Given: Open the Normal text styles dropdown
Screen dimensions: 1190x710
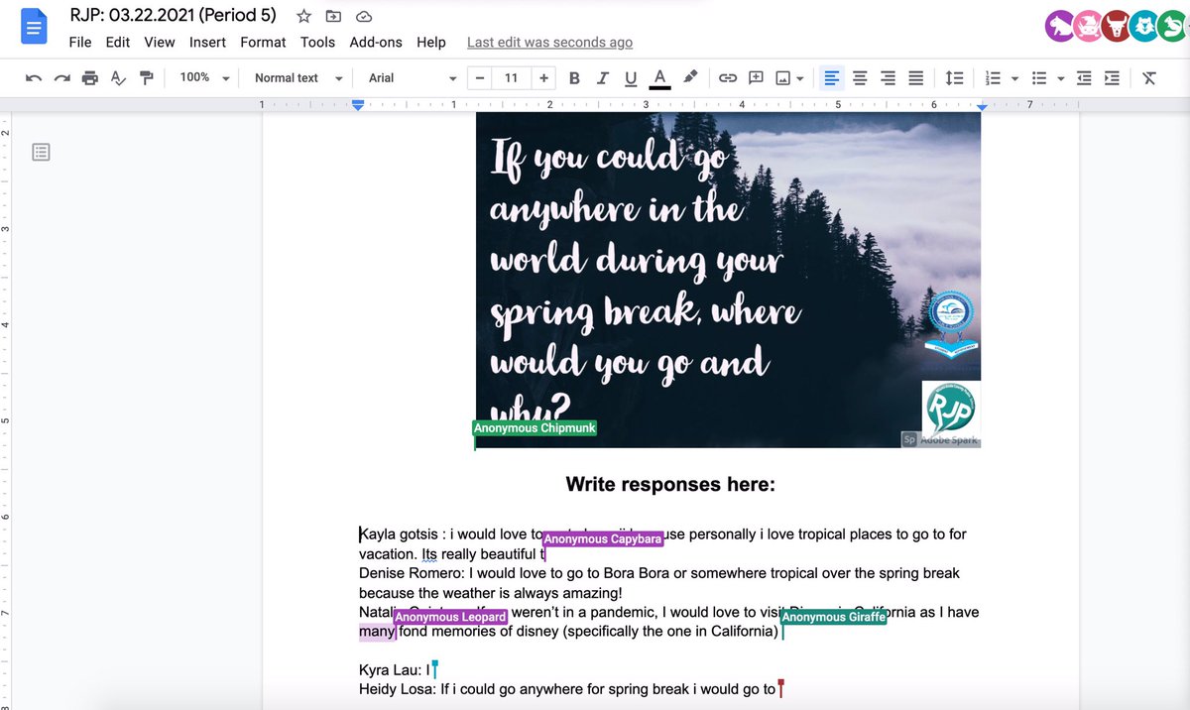Looking at the screenshot, I should pyautogui.click(x=297, y=77).
